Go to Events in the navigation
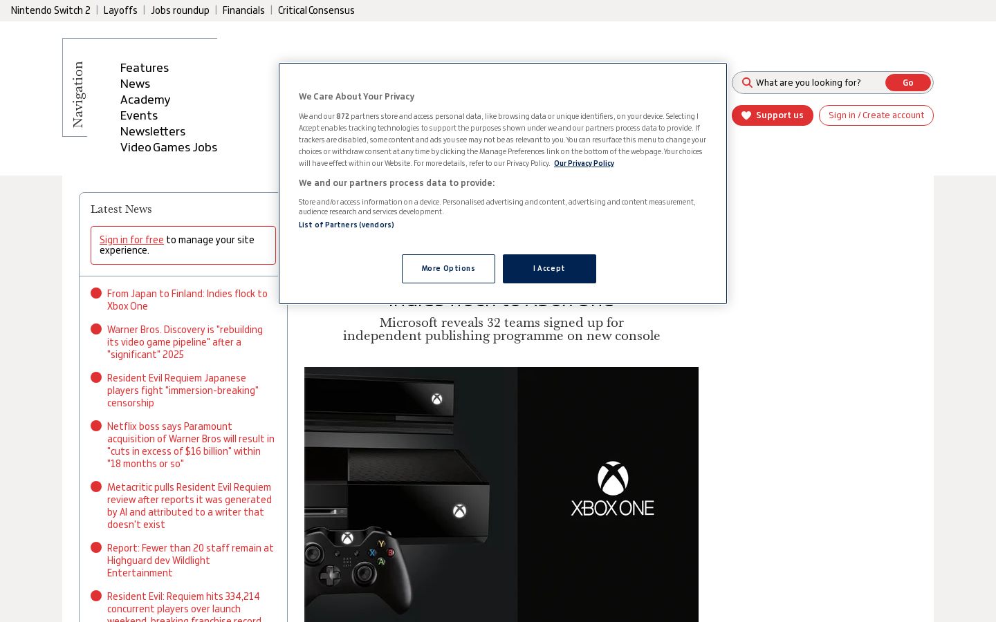This screenshot has width=996, height=622. pos(139,115)
